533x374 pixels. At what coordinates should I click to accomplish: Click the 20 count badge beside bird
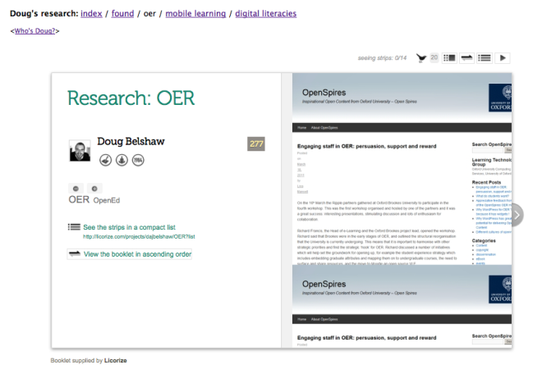tap(434, 57)
